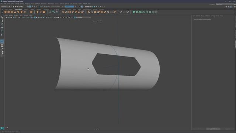Click the Copy Tab button

228,129
